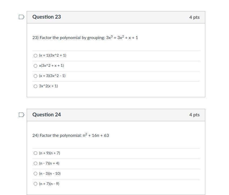Click the Question 23 heading

pyautogui.click(x=47, y=17)
